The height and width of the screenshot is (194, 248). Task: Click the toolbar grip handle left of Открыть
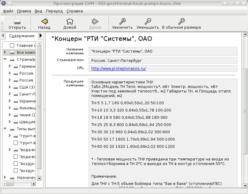tap(2, 23)
